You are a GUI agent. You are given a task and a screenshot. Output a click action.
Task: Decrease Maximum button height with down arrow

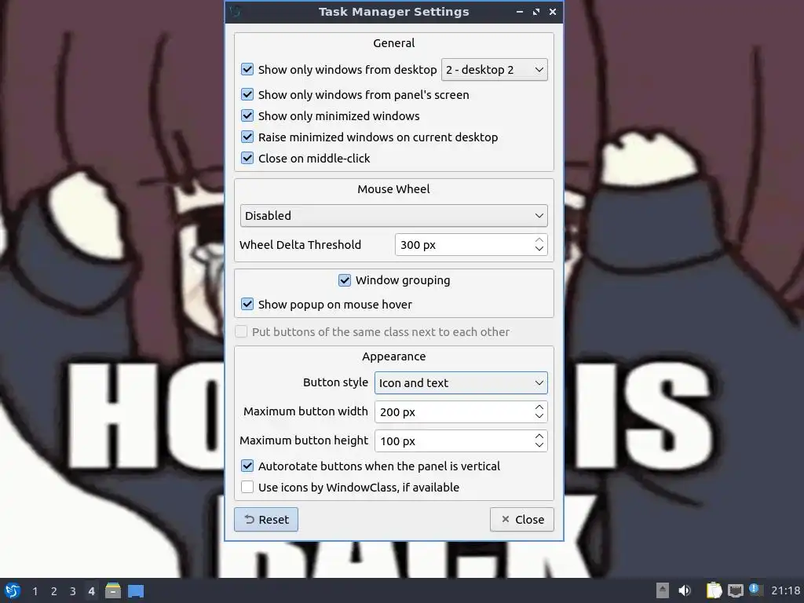pos(539,446)
